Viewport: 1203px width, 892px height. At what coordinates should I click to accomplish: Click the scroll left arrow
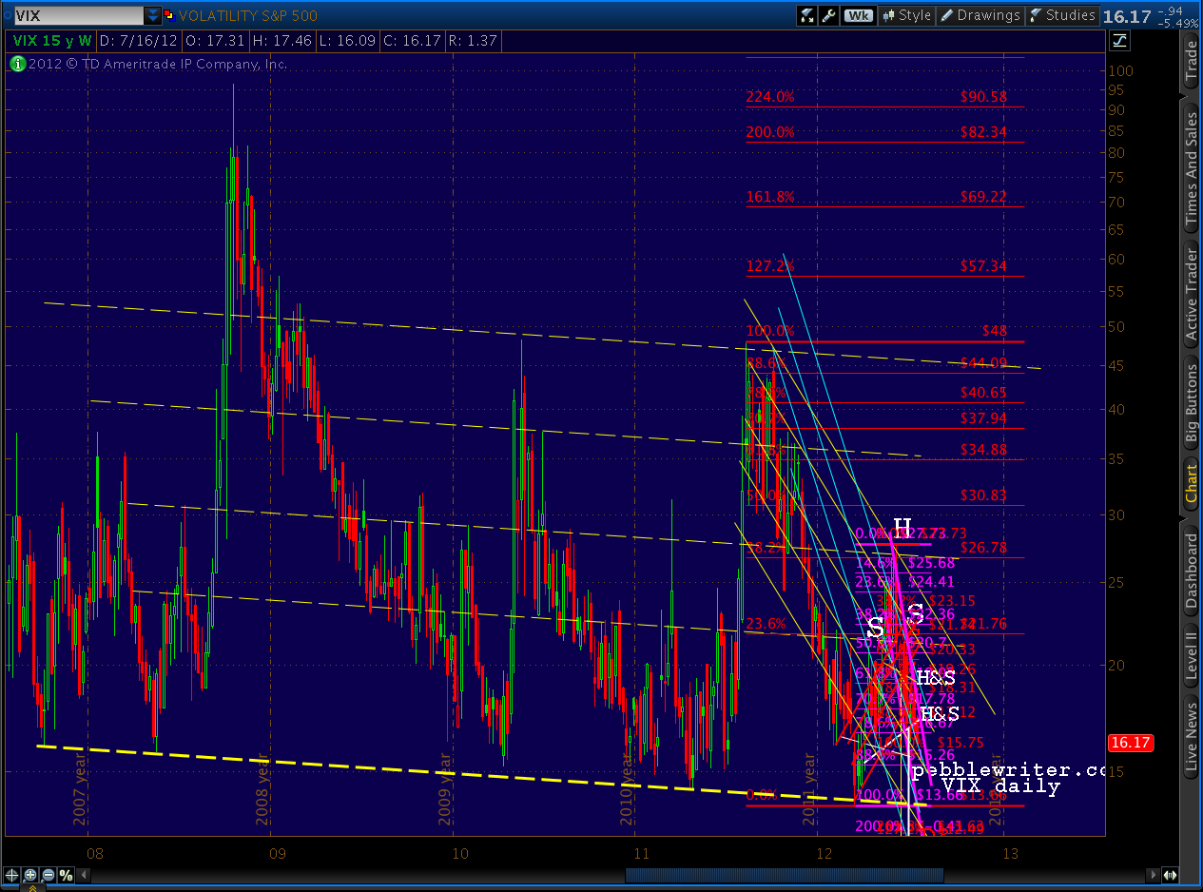click(86, 875)
